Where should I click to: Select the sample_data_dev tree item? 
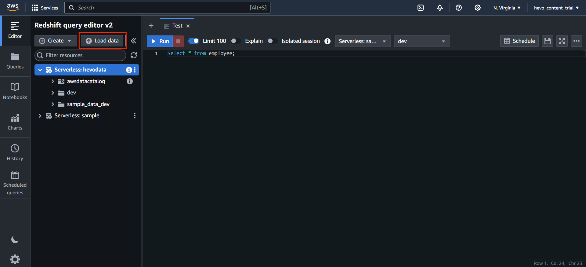tap(88, 104)
